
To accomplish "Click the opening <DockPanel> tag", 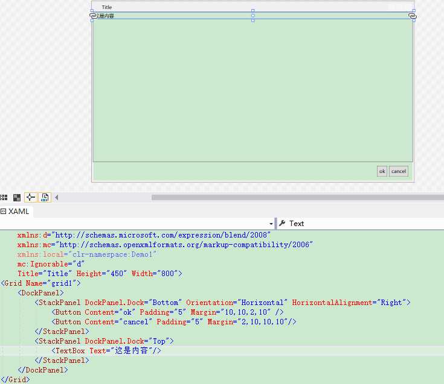I will 41,293.
